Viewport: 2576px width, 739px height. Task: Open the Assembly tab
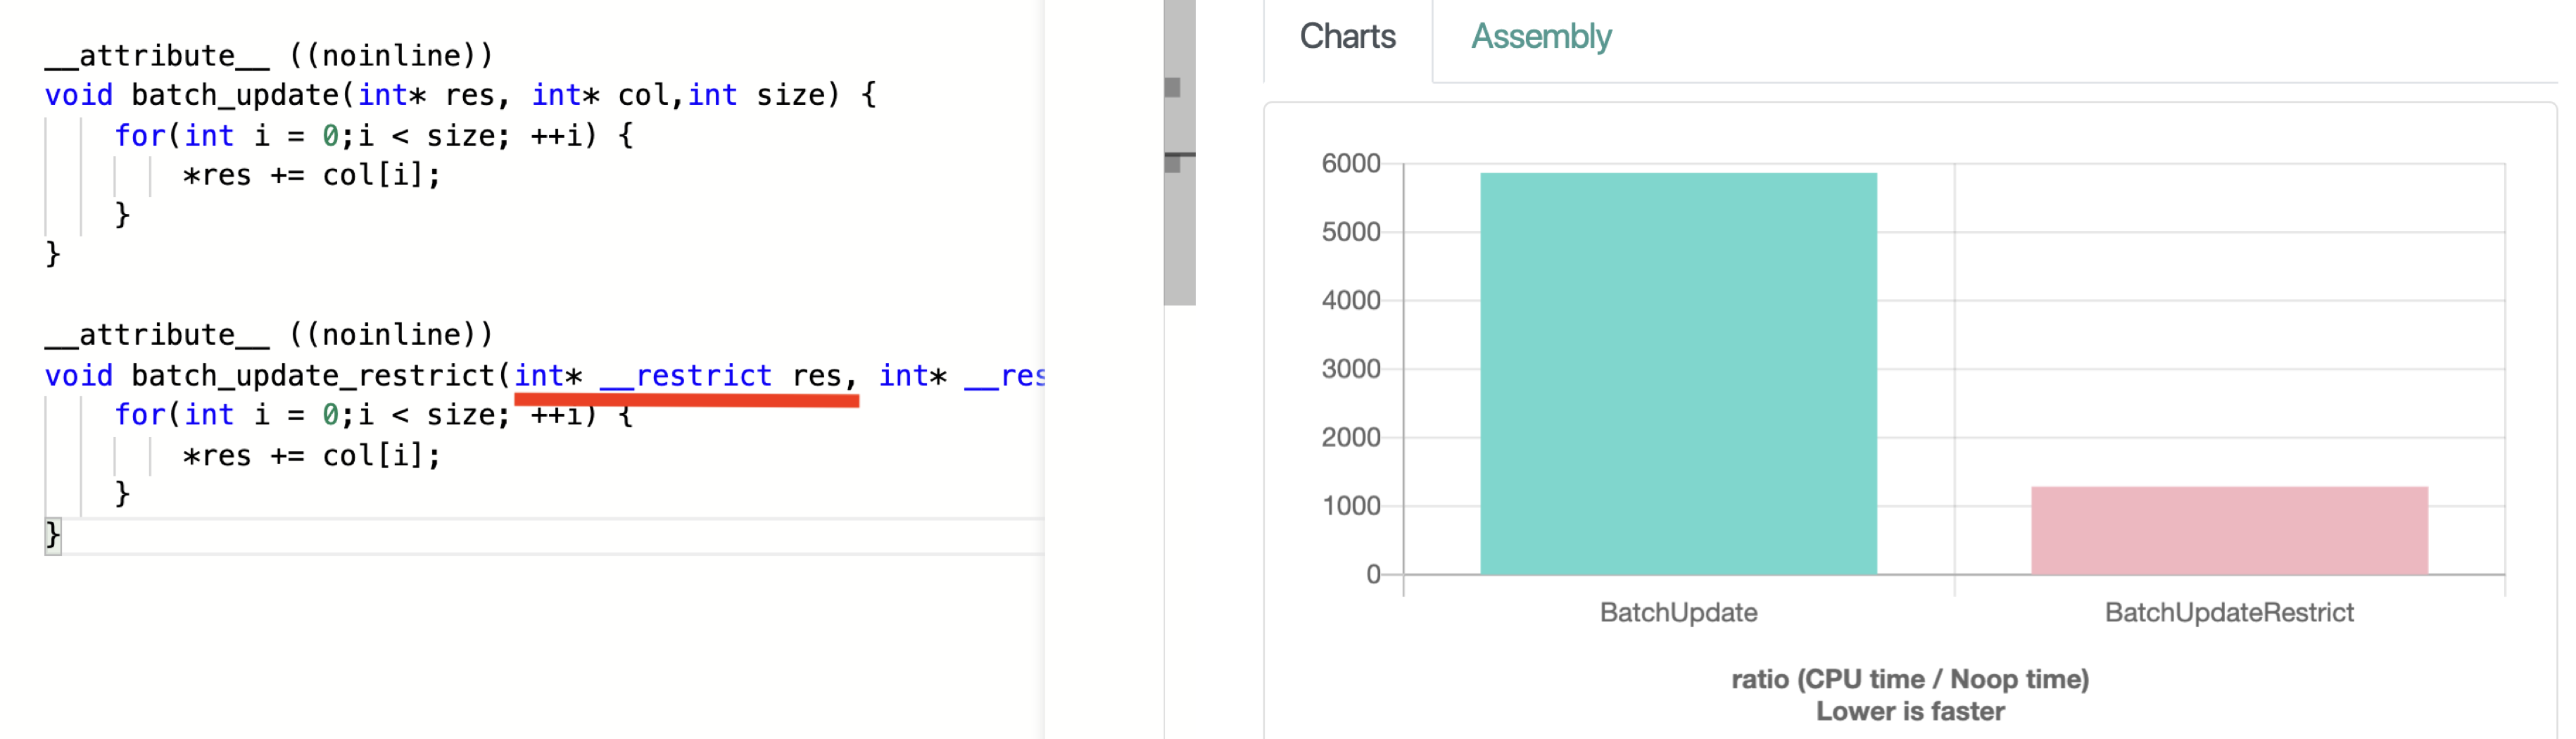tap(1540, 37)
